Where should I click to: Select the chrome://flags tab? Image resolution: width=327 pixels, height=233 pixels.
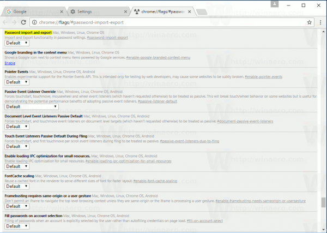[162, 11]
